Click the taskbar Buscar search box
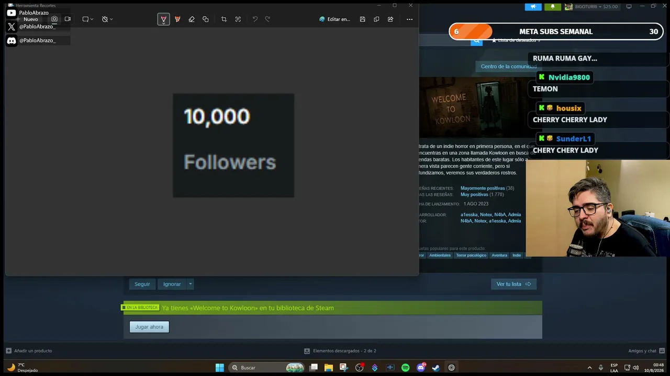The image size is (670, 376). pyautogui.click(x=267, y=368)
